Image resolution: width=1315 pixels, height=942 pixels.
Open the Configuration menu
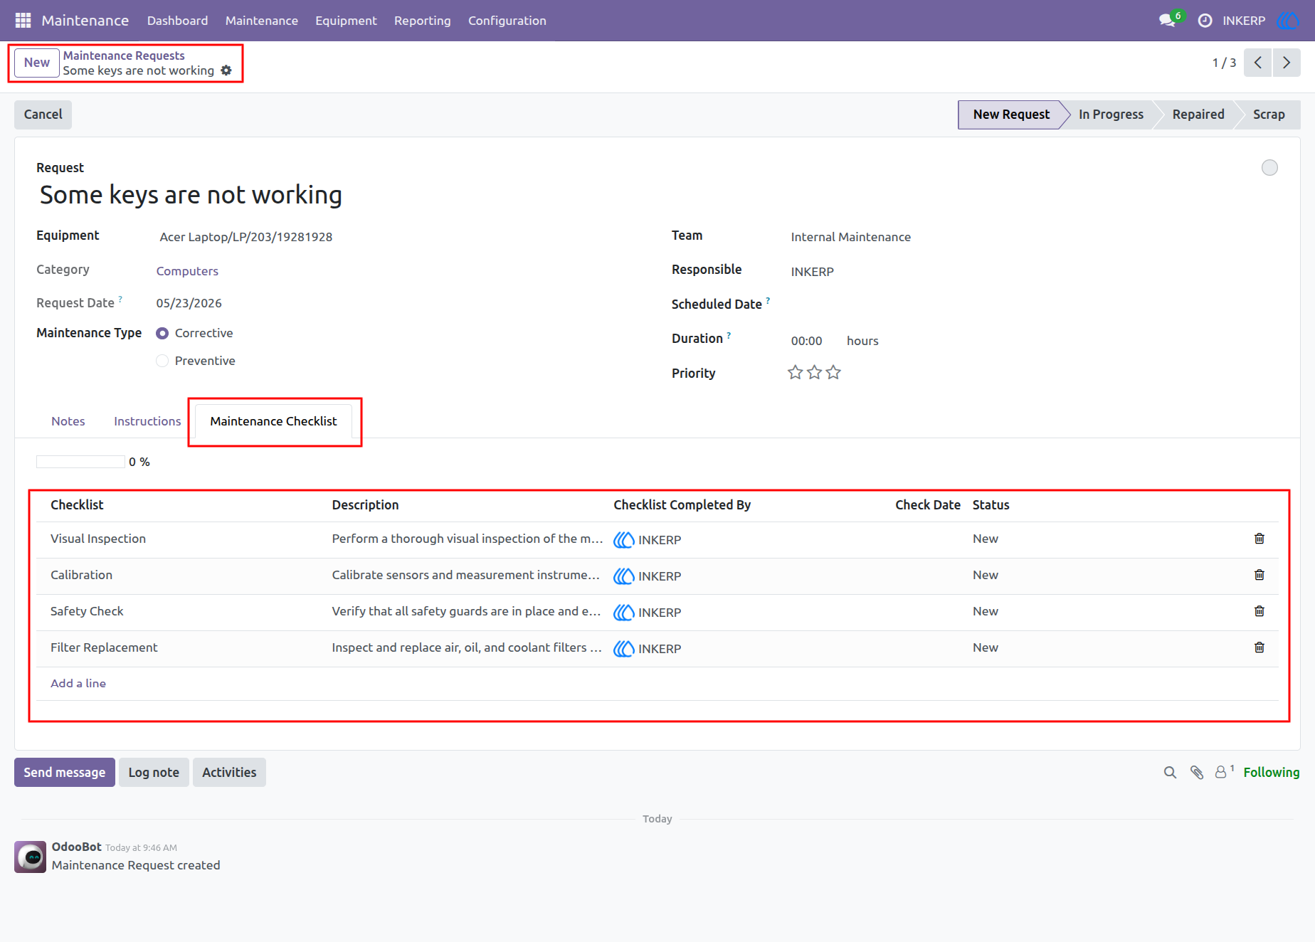pos(507,21)
